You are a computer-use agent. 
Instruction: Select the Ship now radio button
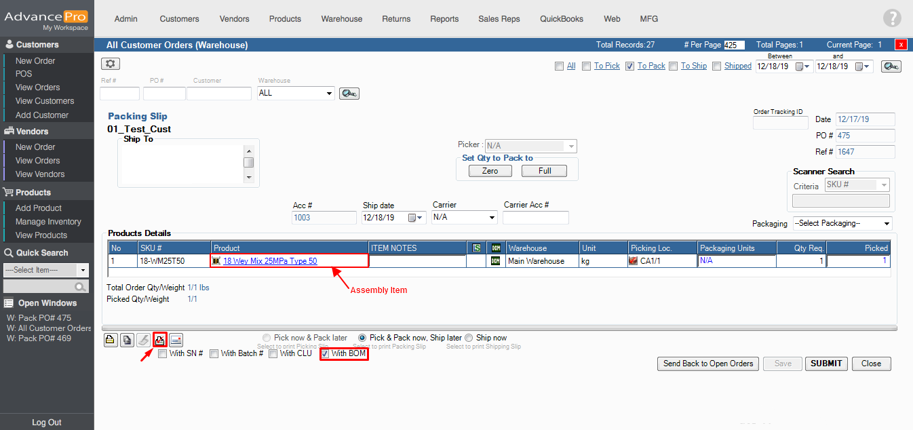[469, 338]
